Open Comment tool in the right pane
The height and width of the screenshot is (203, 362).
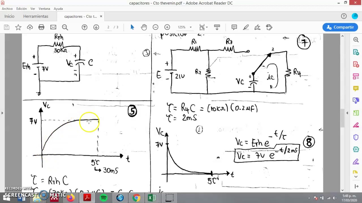(x=356, y=89)
